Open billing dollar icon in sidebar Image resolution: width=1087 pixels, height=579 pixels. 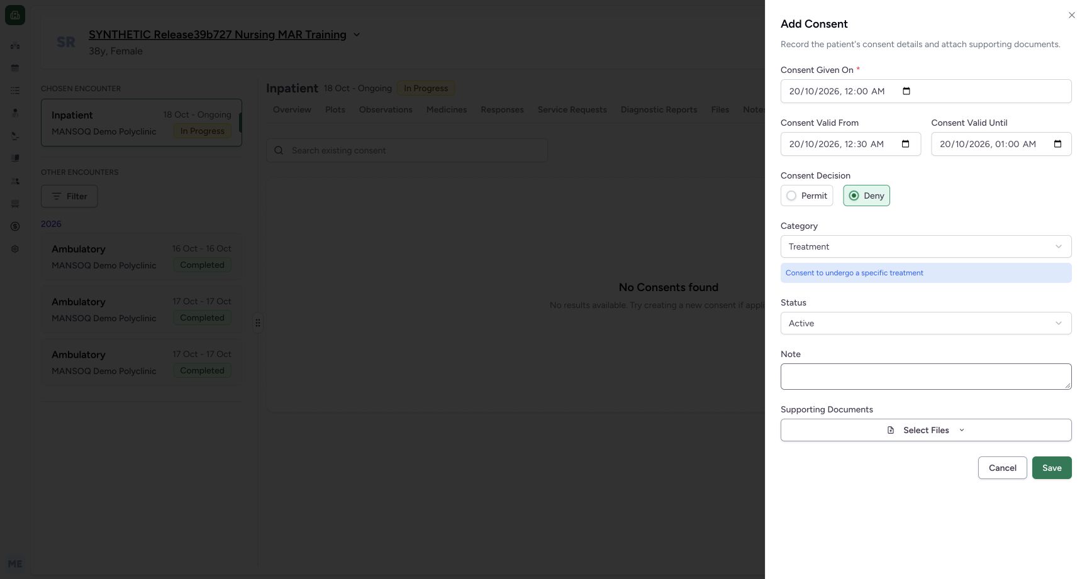click(15, 226)
